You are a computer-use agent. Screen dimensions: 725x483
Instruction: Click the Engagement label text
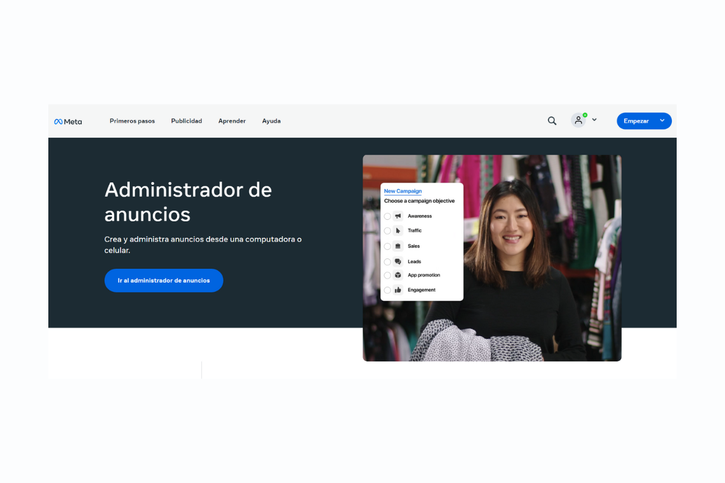422,290
